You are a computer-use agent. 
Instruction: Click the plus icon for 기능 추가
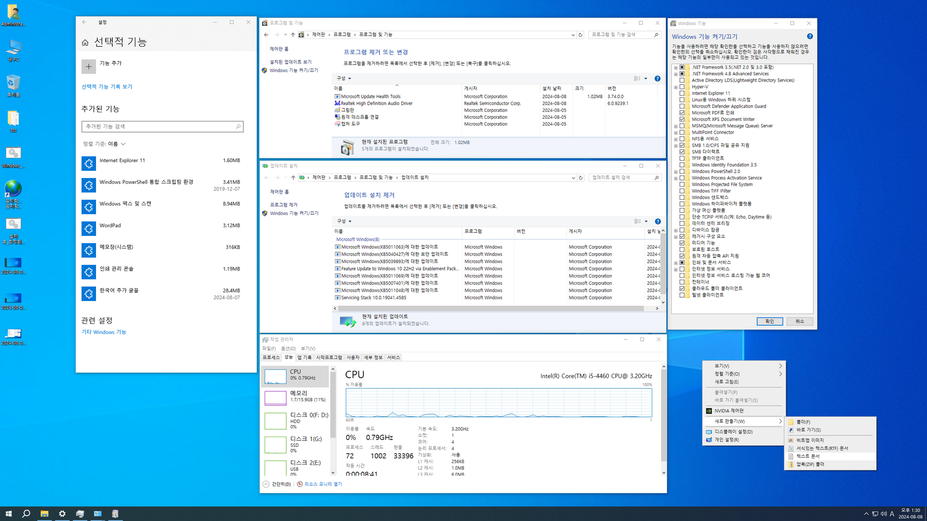pos(89,67)
